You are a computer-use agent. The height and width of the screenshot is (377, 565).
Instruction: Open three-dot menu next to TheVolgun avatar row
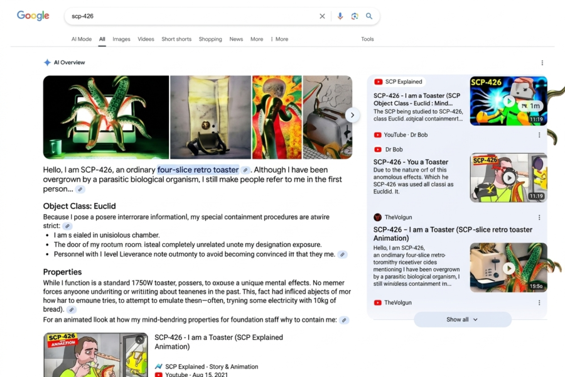(539, 217)
